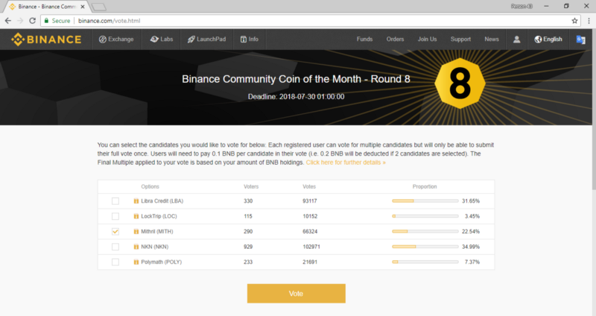Check the Polymath (POLY) checkbox
Viewport: 596px width, 316px height.
115,262
